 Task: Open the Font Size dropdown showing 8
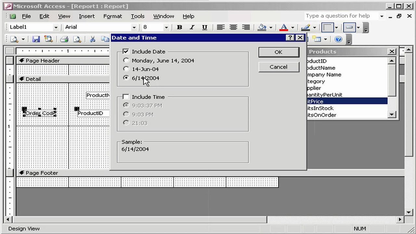166,27
